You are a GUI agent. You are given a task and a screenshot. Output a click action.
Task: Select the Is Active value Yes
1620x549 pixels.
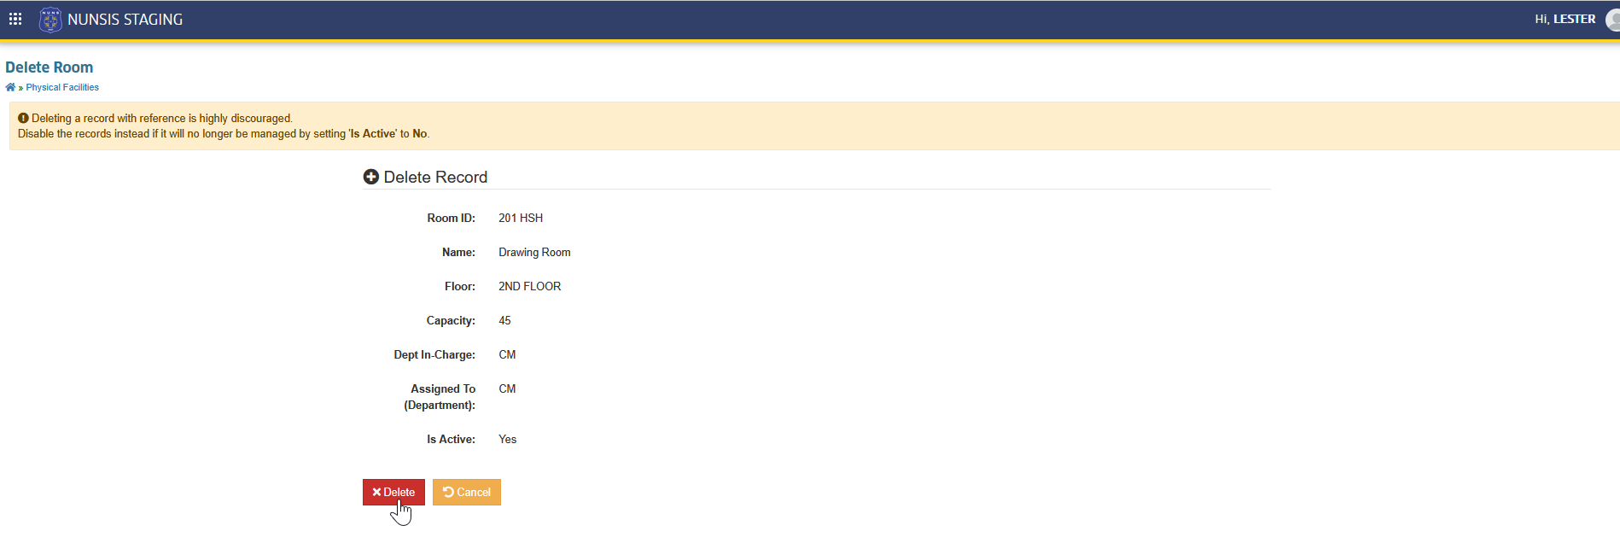pos(508,439)
